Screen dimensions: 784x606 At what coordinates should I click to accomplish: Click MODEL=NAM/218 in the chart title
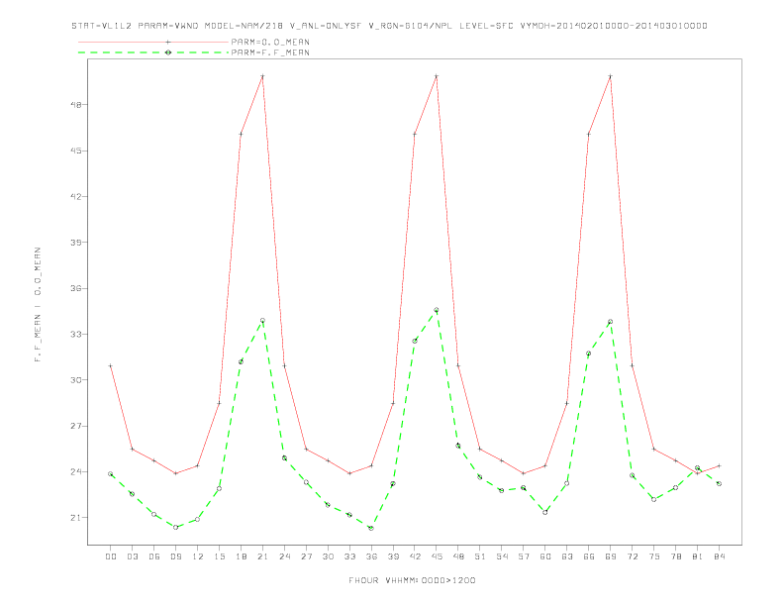tap(243, 26)
